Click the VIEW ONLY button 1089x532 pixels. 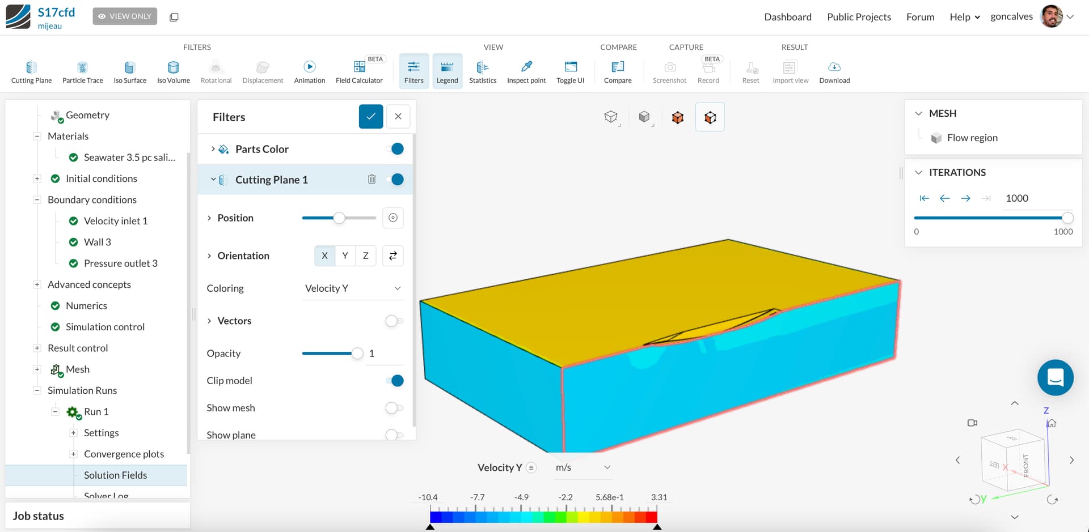[x=125, y=16]
